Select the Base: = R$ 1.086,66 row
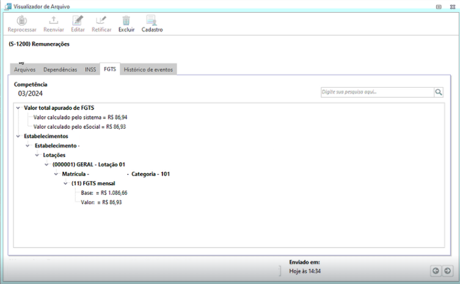 [x=104, y=193]
